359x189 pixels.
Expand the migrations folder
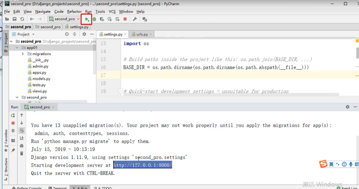click(23, 54)
